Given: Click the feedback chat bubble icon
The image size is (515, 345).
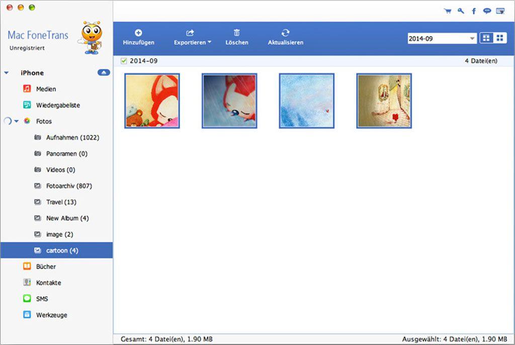Looking at the screenshot, I should 487,11.
